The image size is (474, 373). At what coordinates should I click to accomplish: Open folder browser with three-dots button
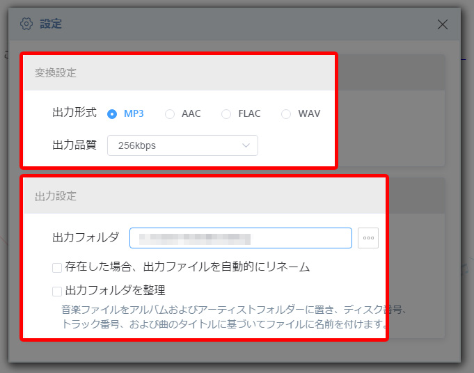coord(368,238)
